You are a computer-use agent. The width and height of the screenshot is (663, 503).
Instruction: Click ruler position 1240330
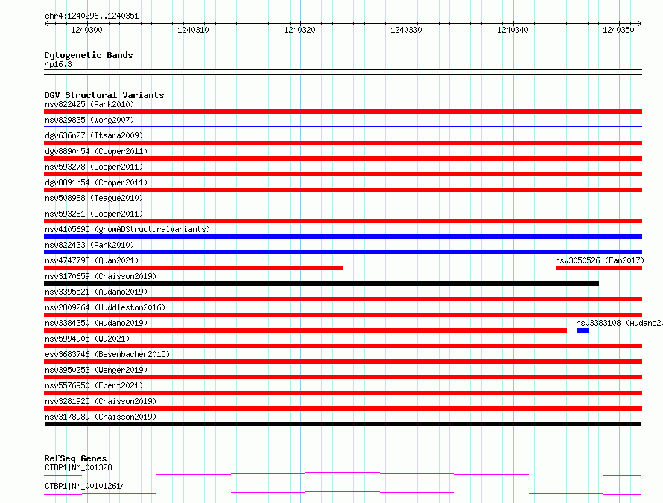click(406, 30)
